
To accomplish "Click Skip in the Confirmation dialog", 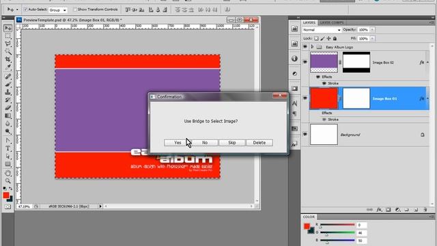I will tap(232, 143).
